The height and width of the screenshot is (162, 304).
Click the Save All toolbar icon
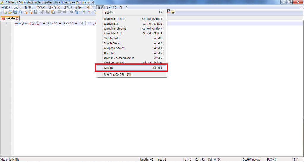tap(20, 12)
